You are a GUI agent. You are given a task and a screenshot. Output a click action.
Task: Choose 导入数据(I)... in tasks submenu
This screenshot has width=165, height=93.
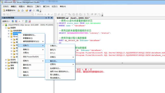(60, 75)
